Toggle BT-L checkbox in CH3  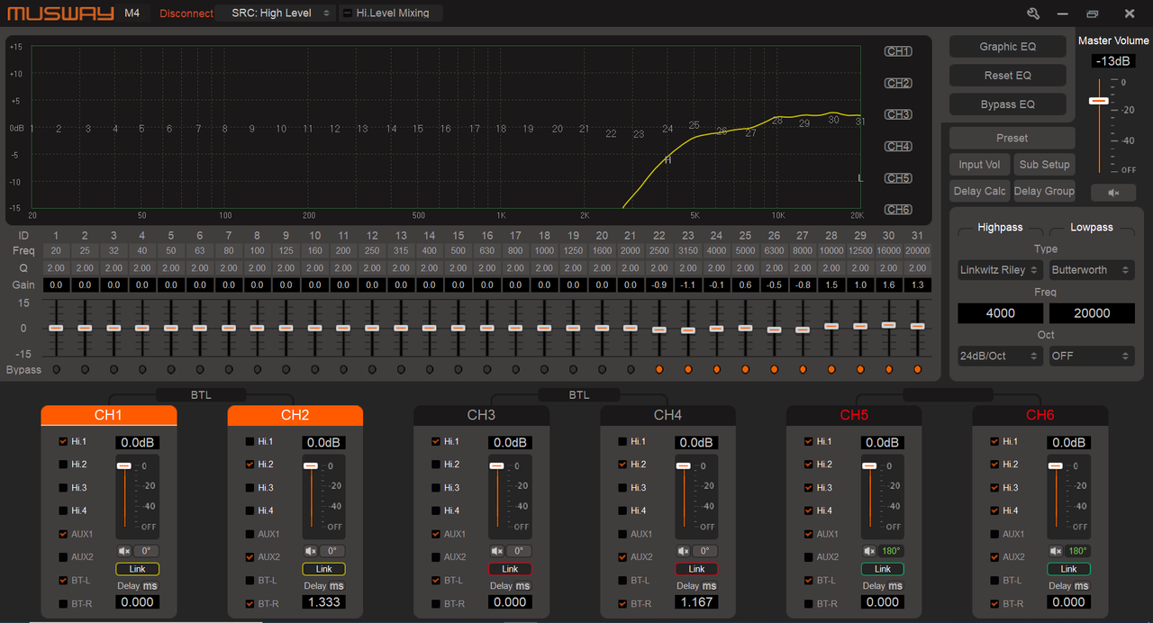[436, 581]
